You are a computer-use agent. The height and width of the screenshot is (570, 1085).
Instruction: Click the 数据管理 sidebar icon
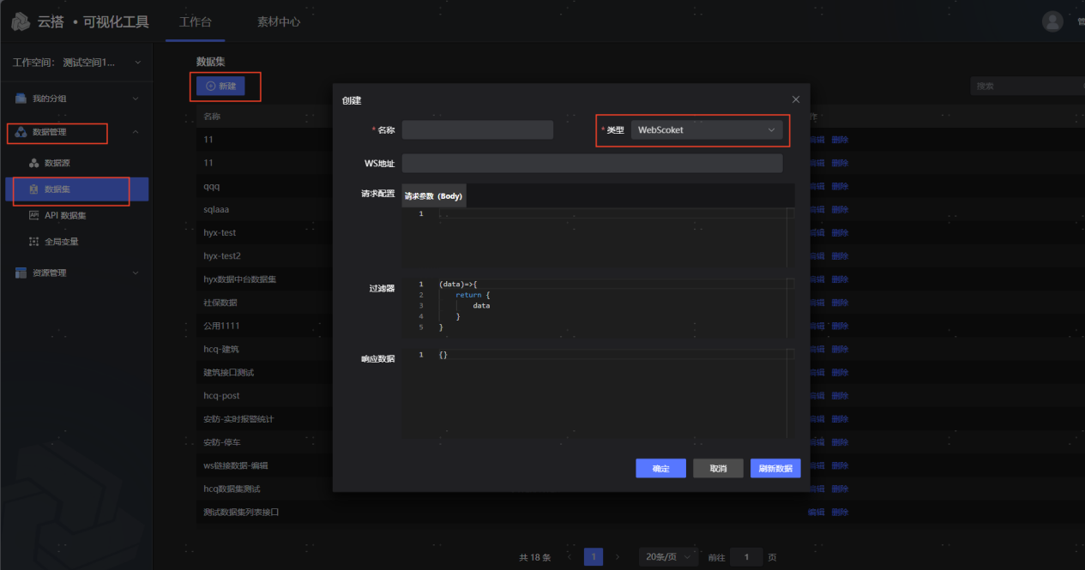(x=21, y=132)
